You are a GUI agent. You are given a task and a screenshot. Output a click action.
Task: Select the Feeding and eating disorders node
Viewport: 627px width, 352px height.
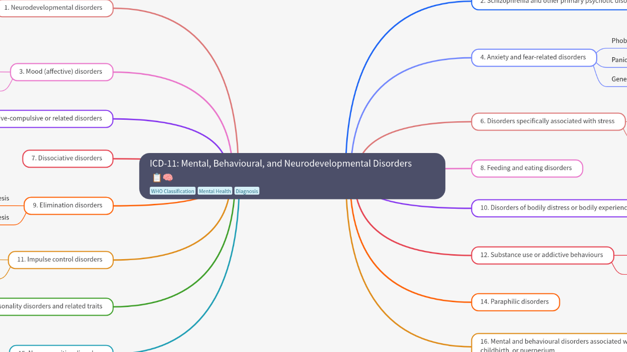point(527,168)
